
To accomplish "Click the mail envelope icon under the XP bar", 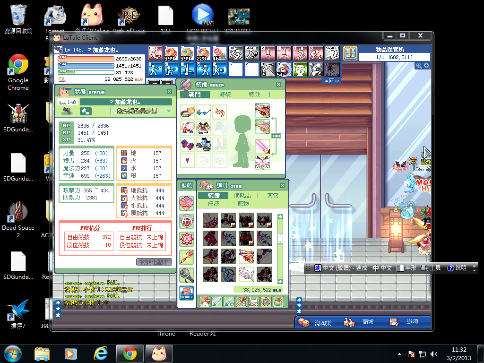I will [x=61, y=79].
